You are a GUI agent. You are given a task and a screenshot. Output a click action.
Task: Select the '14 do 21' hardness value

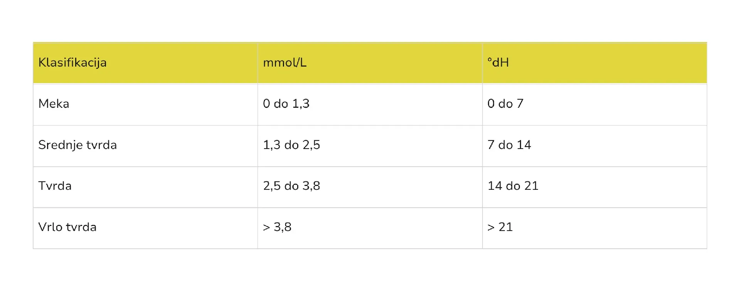click(x=513, y=186)
